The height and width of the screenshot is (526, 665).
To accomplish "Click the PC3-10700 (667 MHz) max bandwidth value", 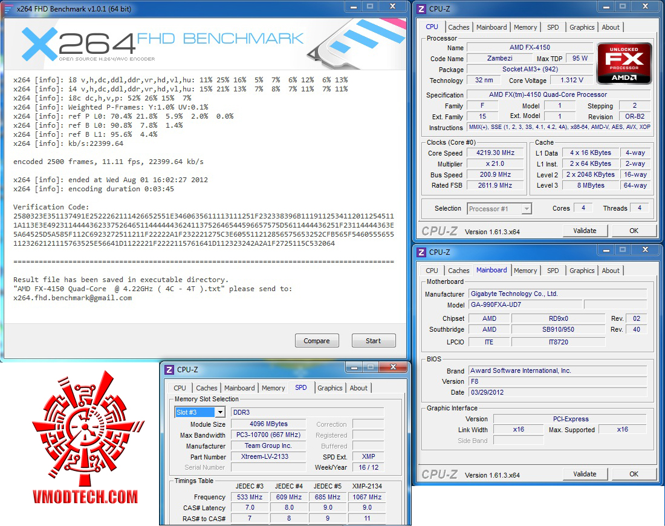I will click(268, 435).
